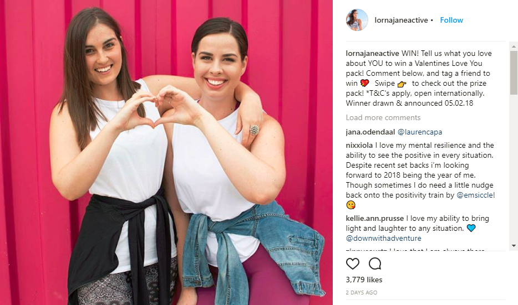
Task: Open the lornajaneactive profile avatar
Action: (357, 20)
